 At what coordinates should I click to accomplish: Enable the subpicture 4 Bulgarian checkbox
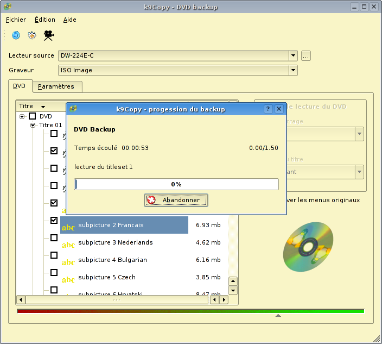(x=54, y=255)
